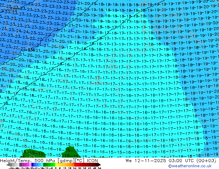Click the cyan swatch in the color legend
The width and height of the screenshot is (219, 169).
tap(42, 165)
